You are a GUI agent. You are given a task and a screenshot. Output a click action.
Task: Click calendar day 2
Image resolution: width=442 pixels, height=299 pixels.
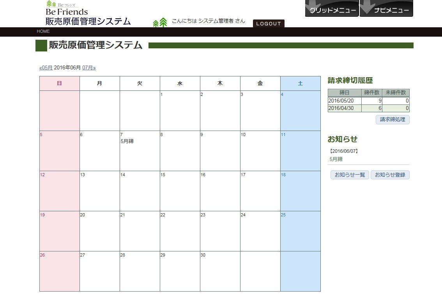220,111
